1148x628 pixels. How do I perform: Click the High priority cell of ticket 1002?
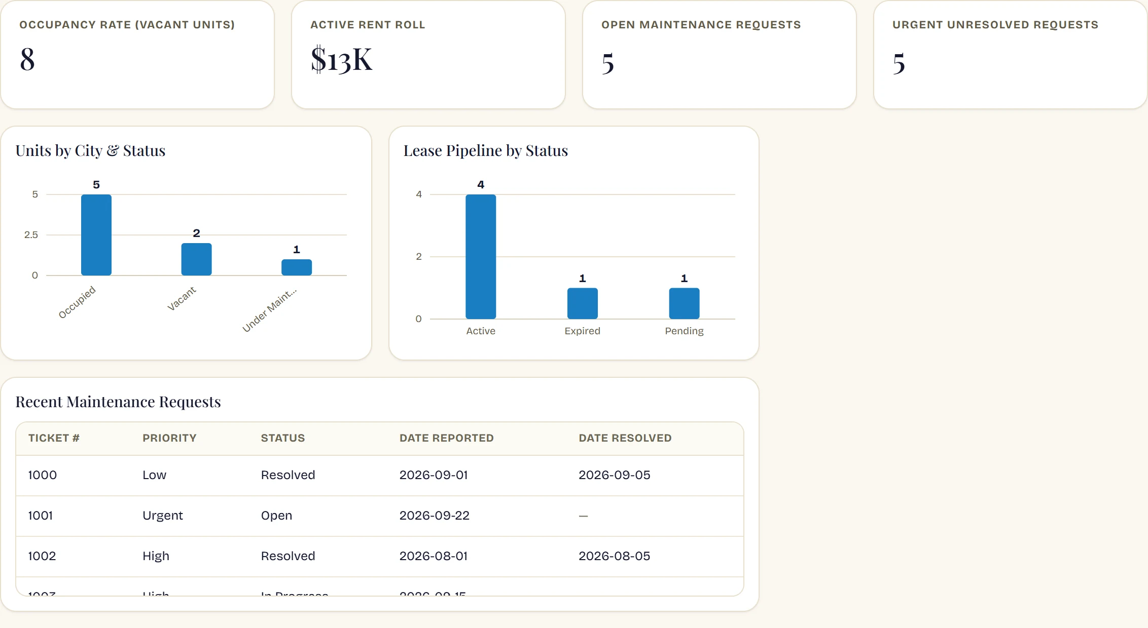coord(156,556)
